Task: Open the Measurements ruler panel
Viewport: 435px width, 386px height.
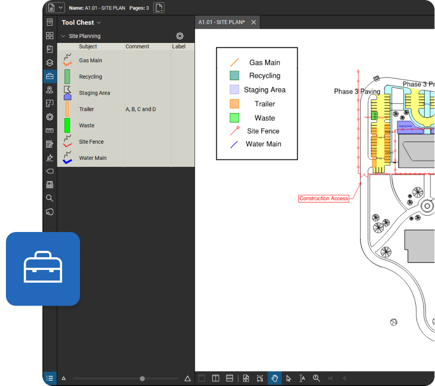Action: pos(49,130)
